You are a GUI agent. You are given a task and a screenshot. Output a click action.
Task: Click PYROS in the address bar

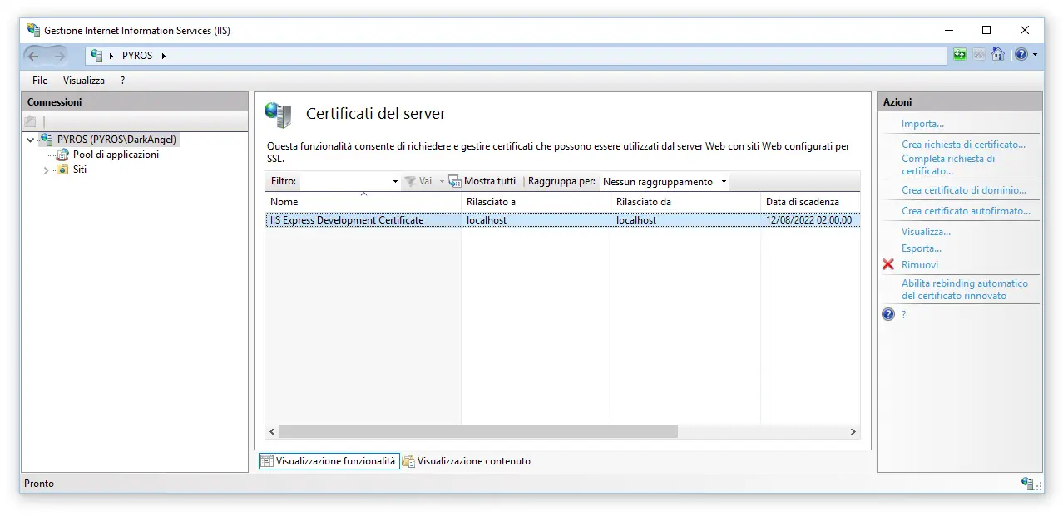tap(137, 56)
